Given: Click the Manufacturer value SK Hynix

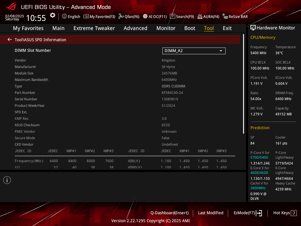Looking at the screenshot, I should [168, 67].
